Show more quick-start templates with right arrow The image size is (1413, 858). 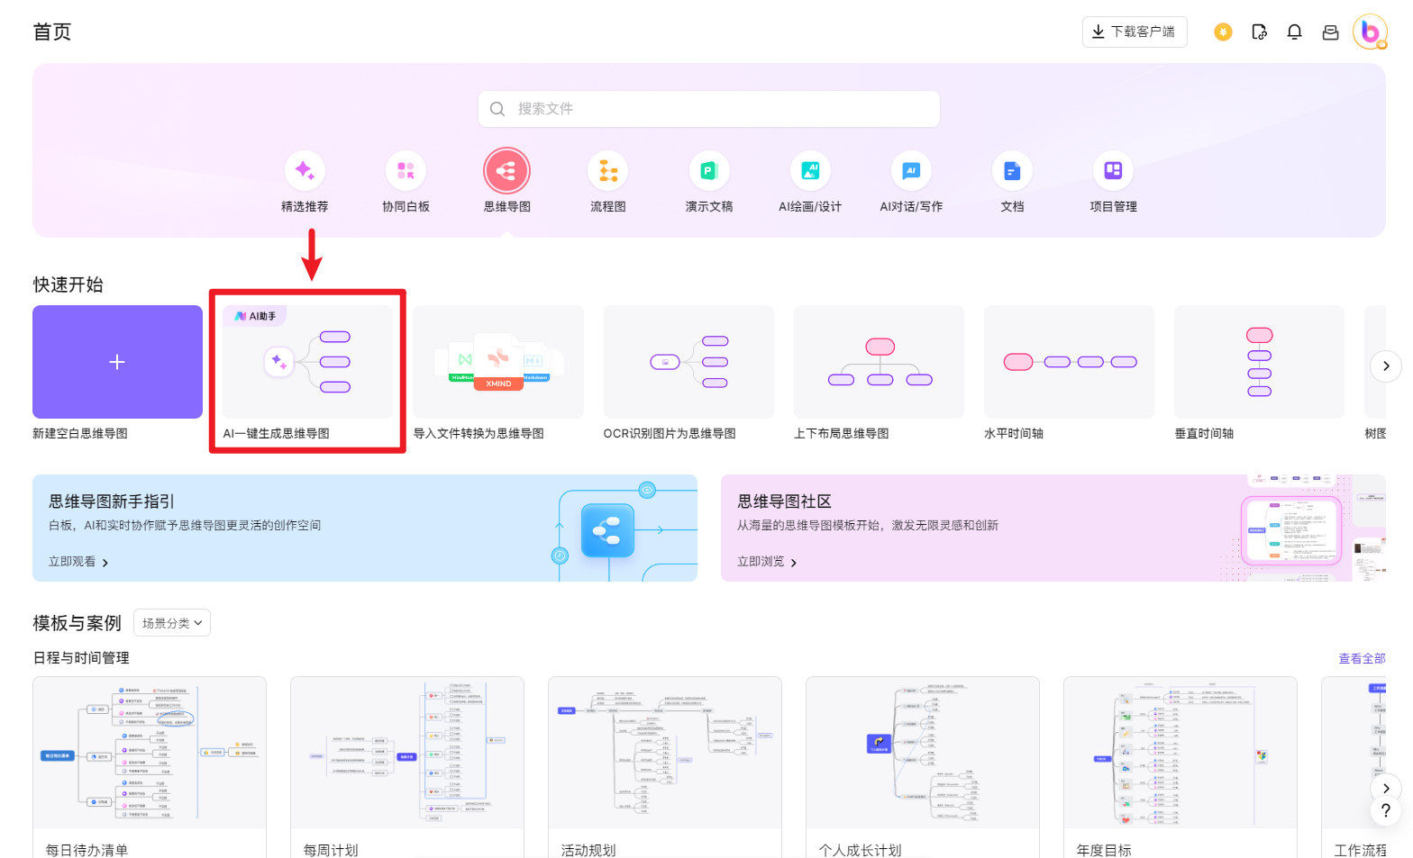pos(1386,366)
